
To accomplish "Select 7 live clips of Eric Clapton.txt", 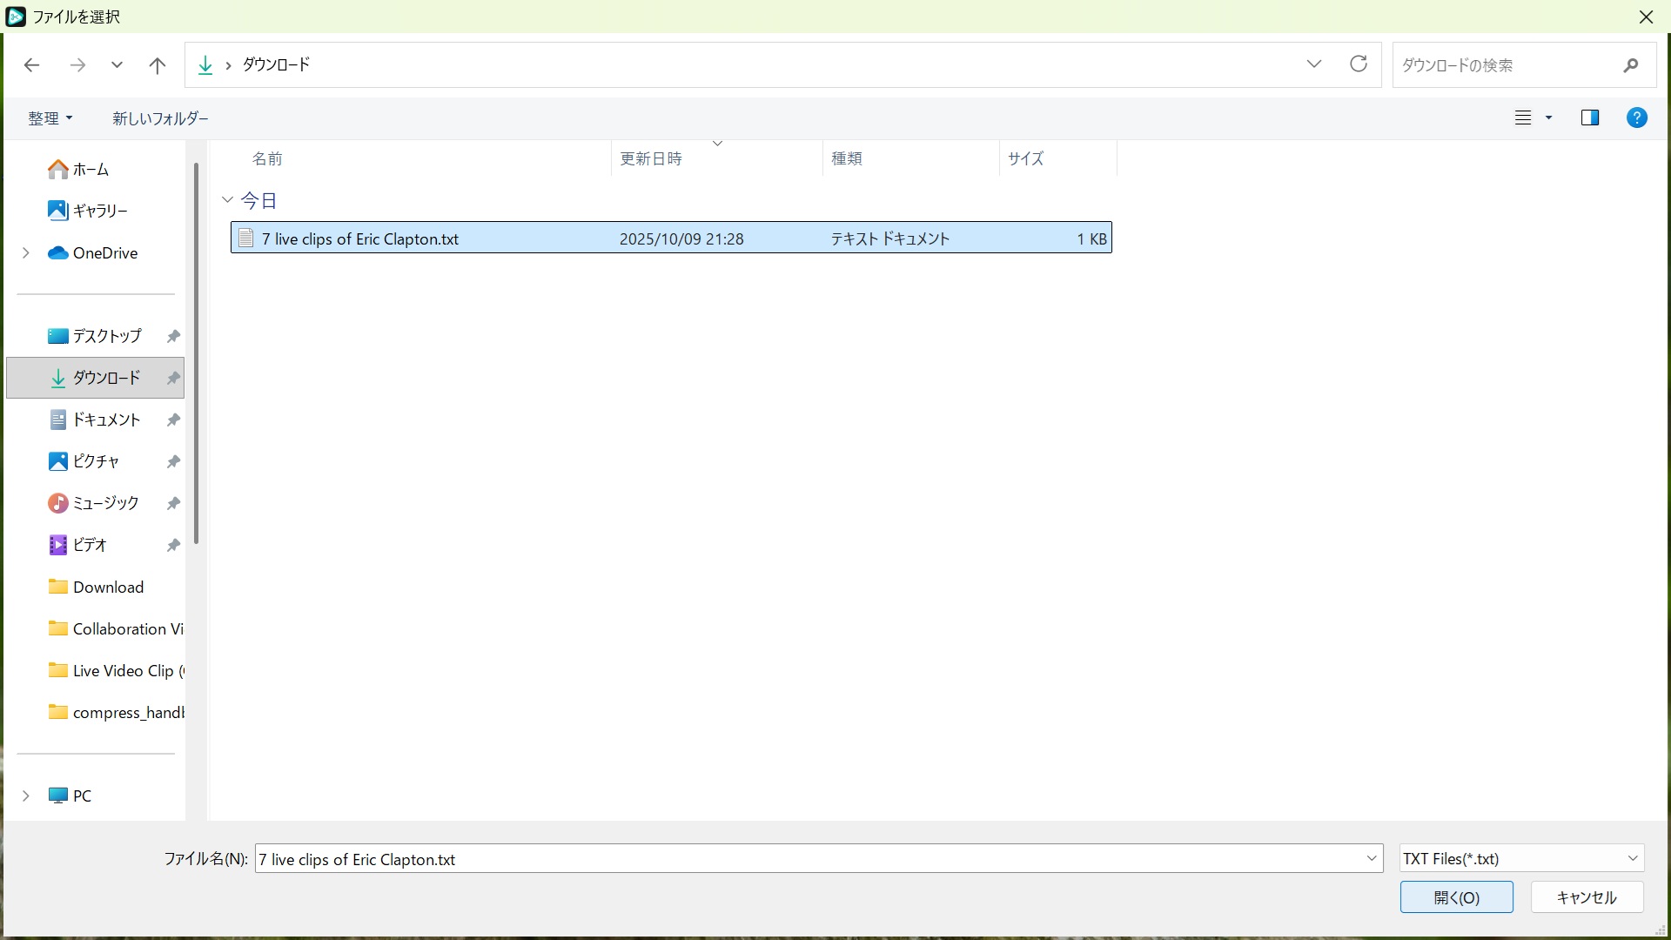I will 360,238.
